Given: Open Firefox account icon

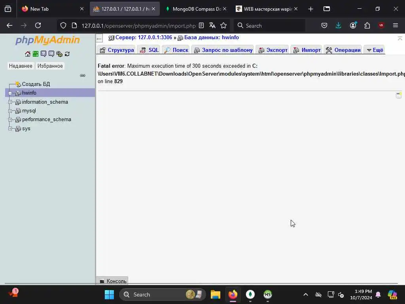Looking at the screenshot, I should click(353, 25).
